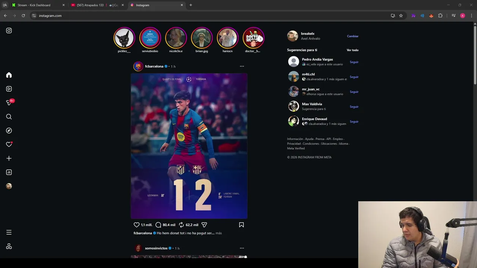This screenshot has height=268, width=477.
Task: Open picklez___ story
Action: point(124,38)
